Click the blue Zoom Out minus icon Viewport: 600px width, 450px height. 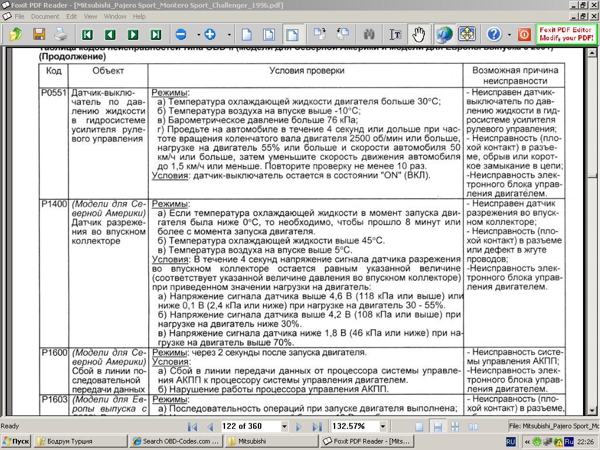pos(181,35)
